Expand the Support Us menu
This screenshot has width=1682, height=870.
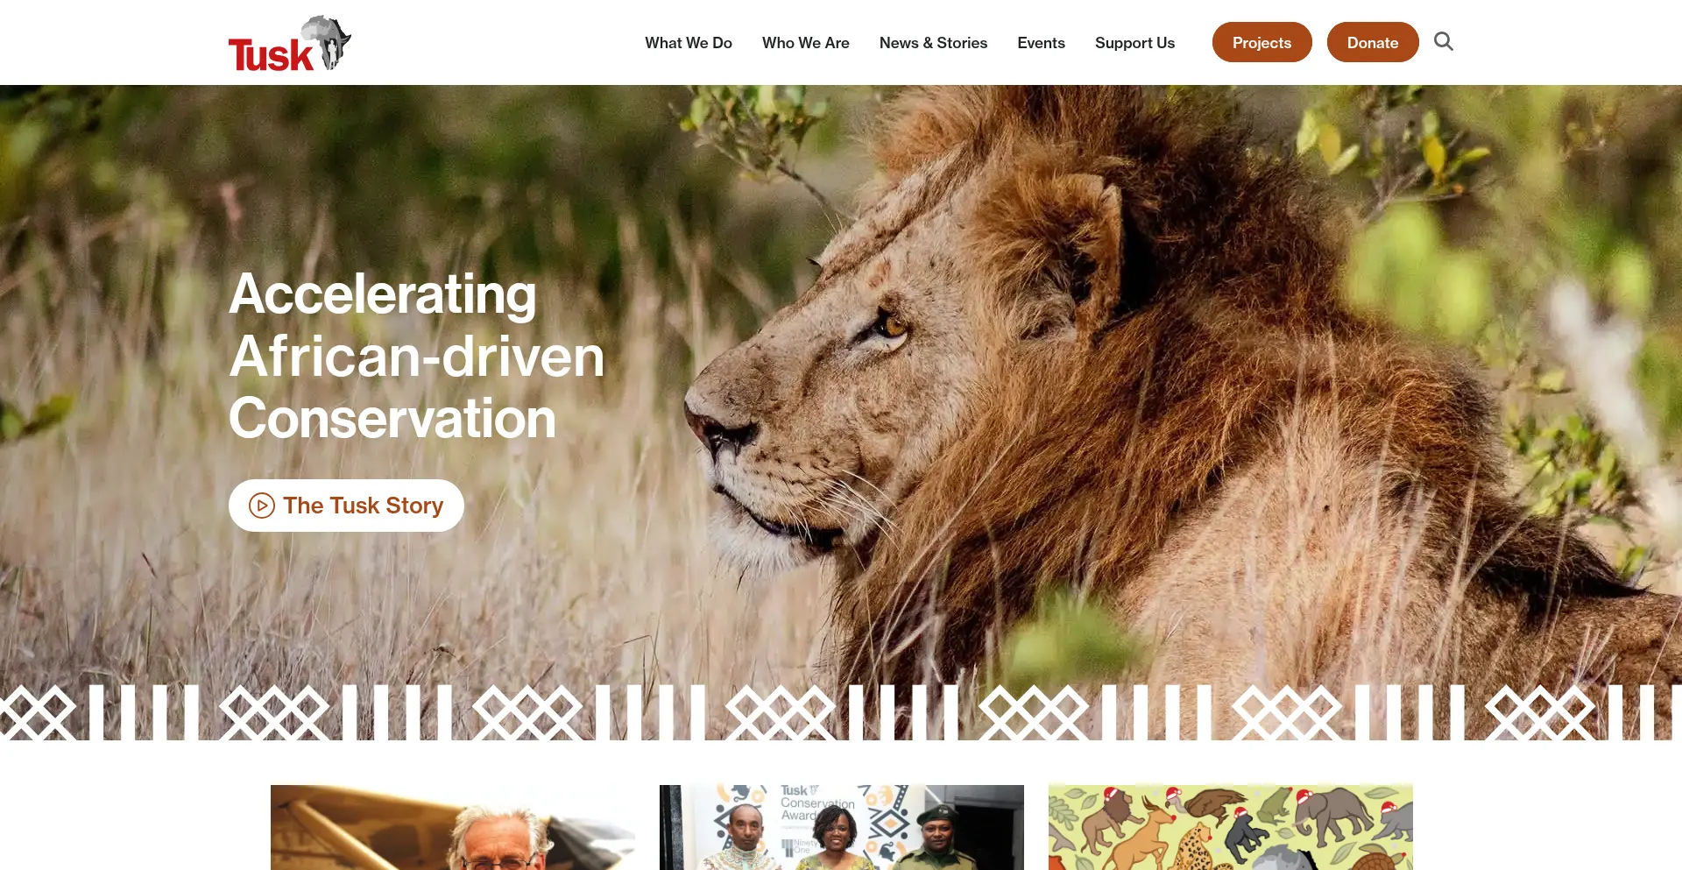click(1134, 43)
